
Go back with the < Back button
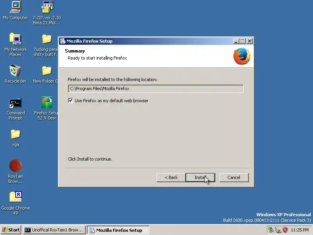[x=171, y=177]
